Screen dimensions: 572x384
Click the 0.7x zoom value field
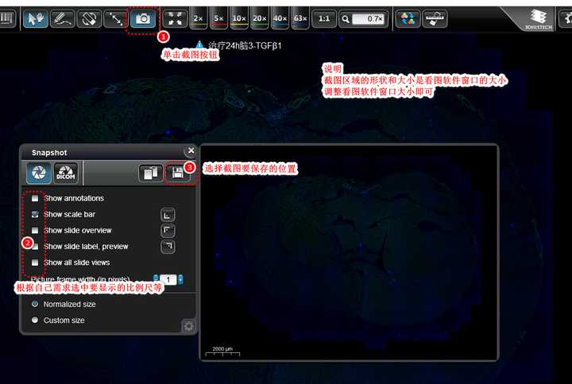click(369, 18)
